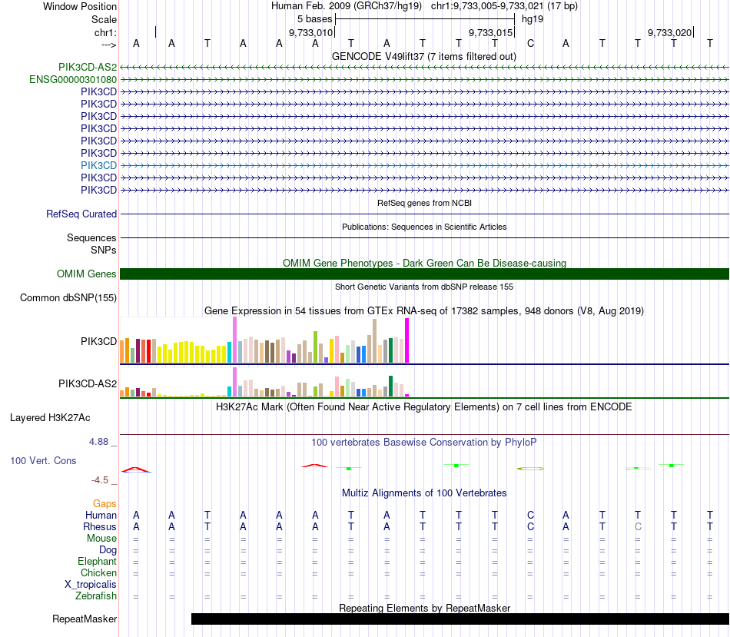This screenshot has height=637, width=730.
Task: Click tall magenta bar ending PIK3CD expression chart
Action: [407, 340]
